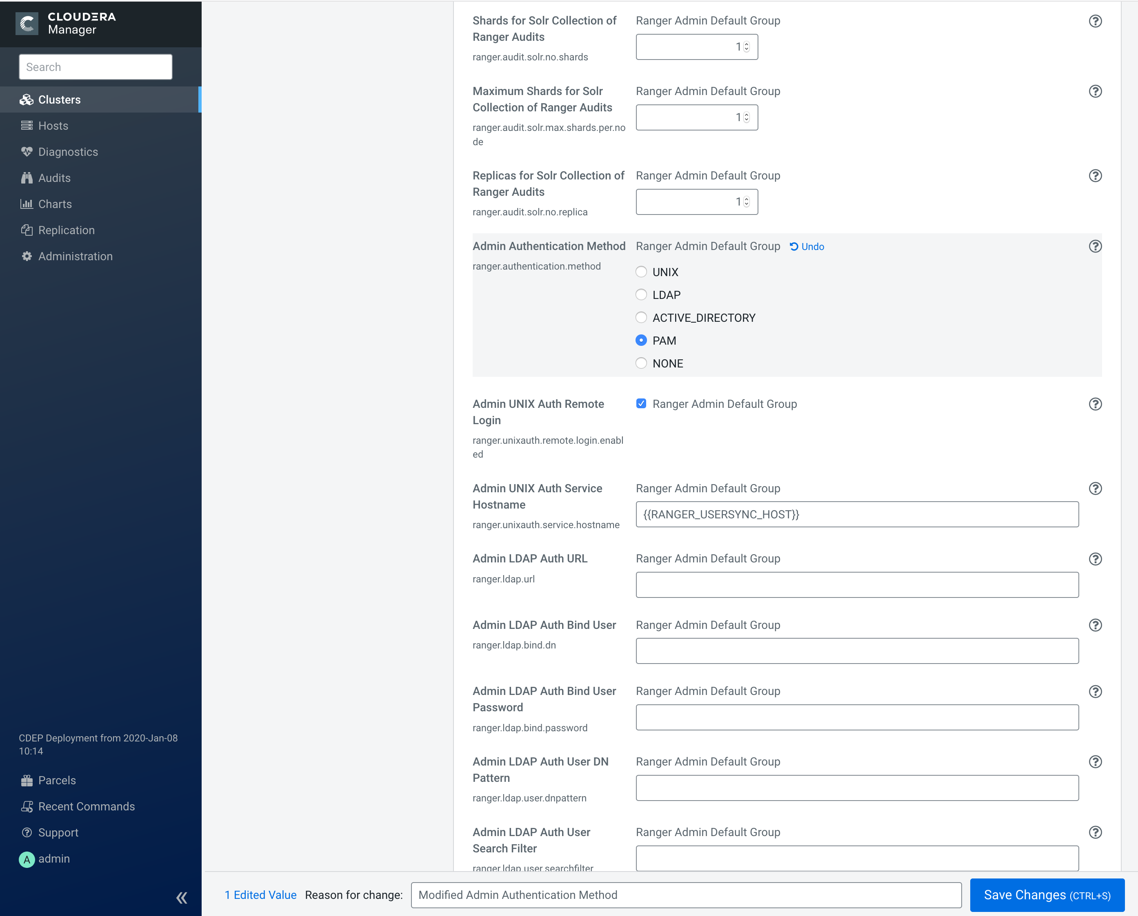1138x916 pixels.
Task: Open help icon for Replicas for Solr Collection
Action: click(1095, 176)
